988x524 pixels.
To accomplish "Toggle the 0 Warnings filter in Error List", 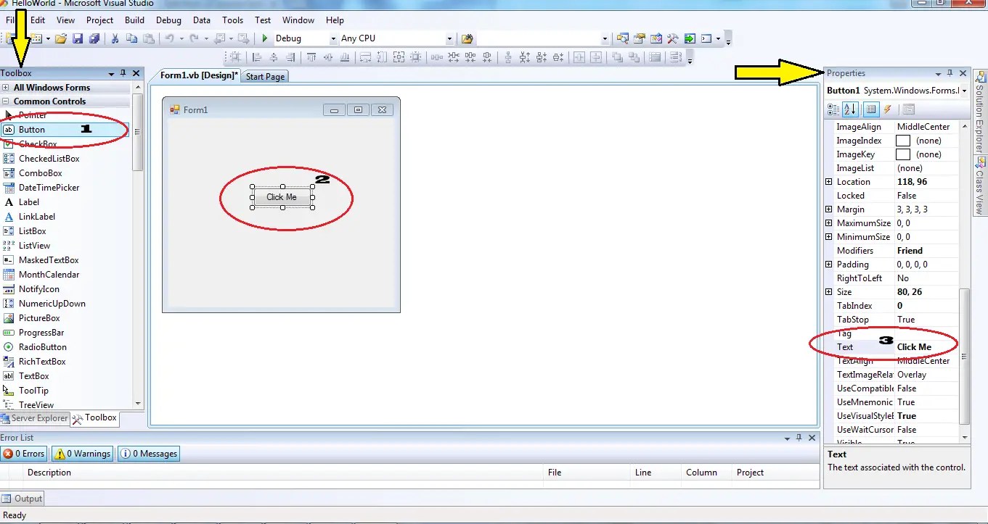I will (x=81, y=453).
